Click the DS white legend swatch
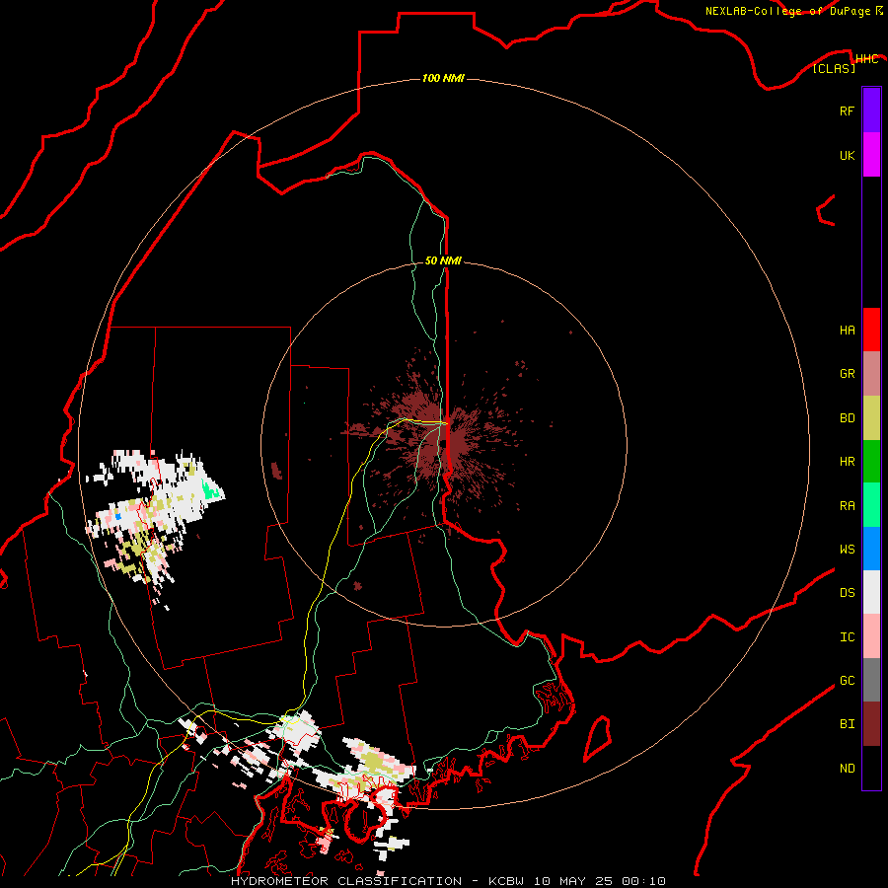Screen dimensions: 888x888 (x=871, y=592)
